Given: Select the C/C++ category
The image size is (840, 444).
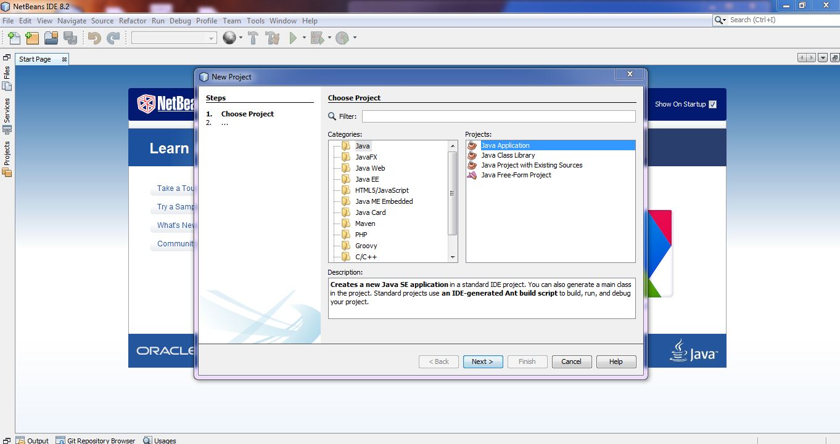Looking at the screenshot, I should pyautogui.click(x=366, y=257).
